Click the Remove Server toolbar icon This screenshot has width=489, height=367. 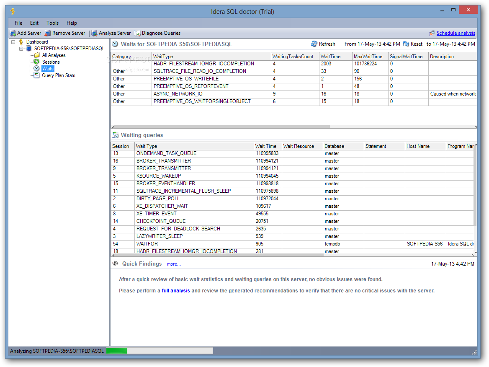click(48, 33)
